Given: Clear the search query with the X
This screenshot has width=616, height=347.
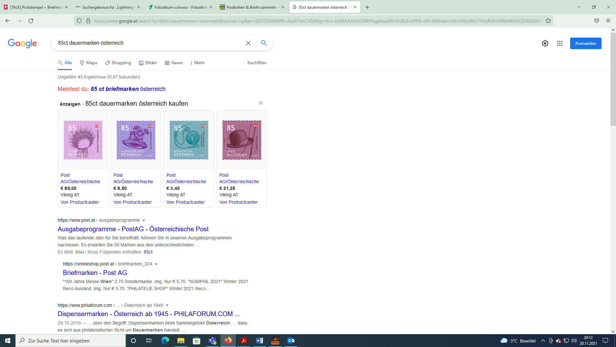Looking at the screenshot, I should pos(248,43).
